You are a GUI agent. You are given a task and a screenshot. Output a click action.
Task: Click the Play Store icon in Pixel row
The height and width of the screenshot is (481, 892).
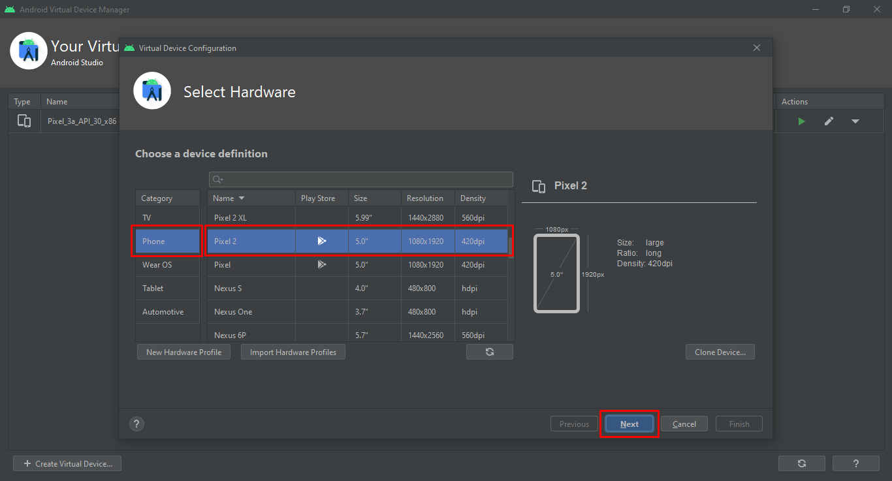coord(321,264)
